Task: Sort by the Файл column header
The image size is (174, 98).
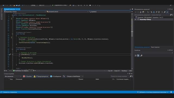Action: tap(97, 79)
